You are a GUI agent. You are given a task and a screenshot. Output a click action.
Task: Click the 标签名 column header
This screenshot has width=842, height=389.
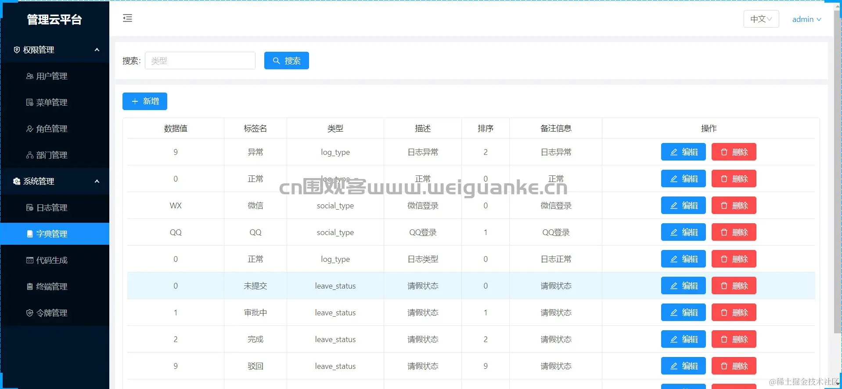pyautogui.click(x=255, y=128)
